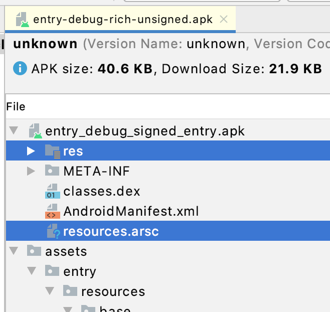Collapse the entry folder
Viewport: 330px width, 312px height.
tap(32, 271)
